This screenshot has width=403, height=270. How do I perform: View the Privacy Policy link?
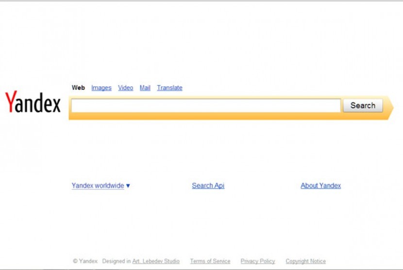click(x=258, y=261)
